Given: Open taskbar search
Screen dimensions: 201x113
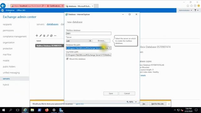Looking at the screenshot, I should click(x=11, y=110).
